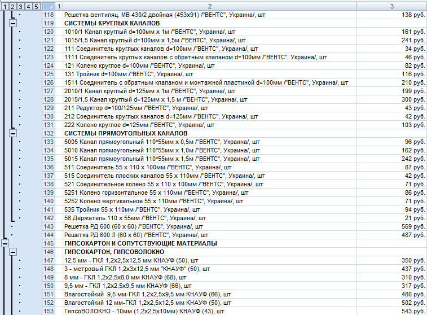Select row header 140

(x=49, y=201)
